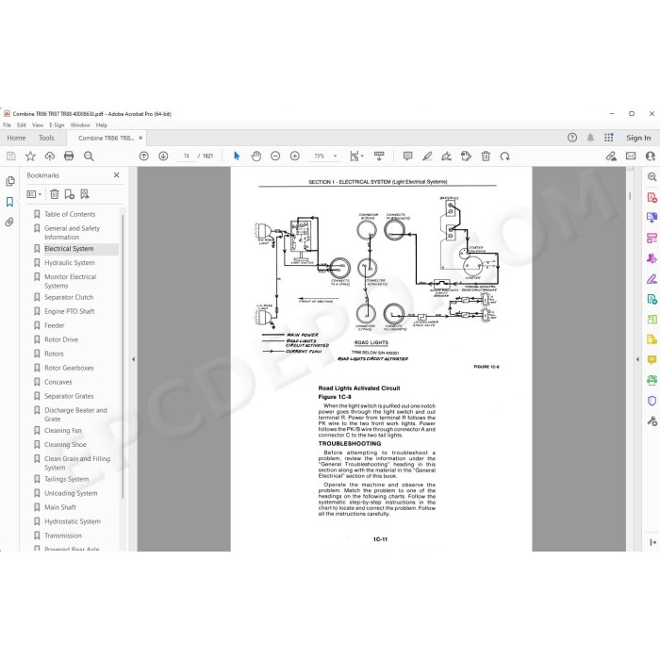Send file by email envelope icon
The width and height of the screenshot is (660, 660).
[x=631, y=157]
